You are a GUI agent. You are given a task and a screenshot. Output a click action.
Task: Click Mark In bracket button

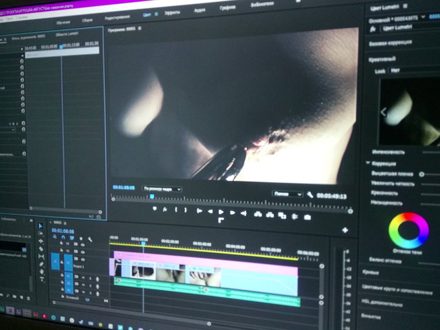coord(176,210)
